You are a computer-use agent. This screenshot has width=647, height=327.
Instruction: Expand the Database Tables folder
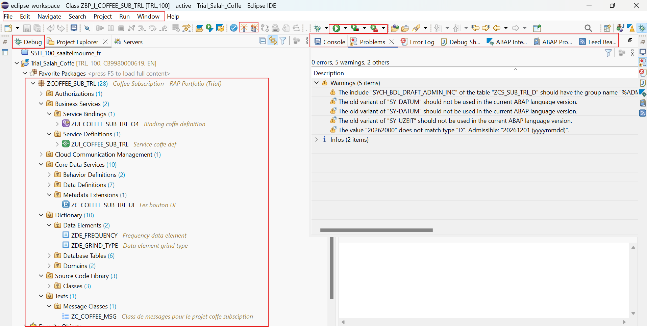point(49,256)
